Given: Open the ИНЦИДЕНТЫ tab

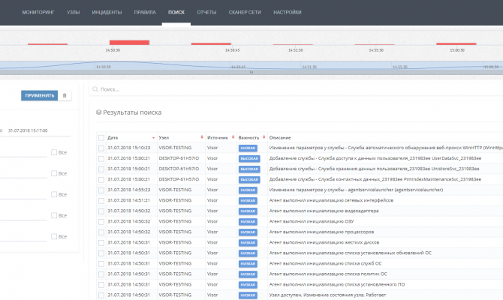Looking at the screenshot, I should pyautogui.click(x=107, y=12).
